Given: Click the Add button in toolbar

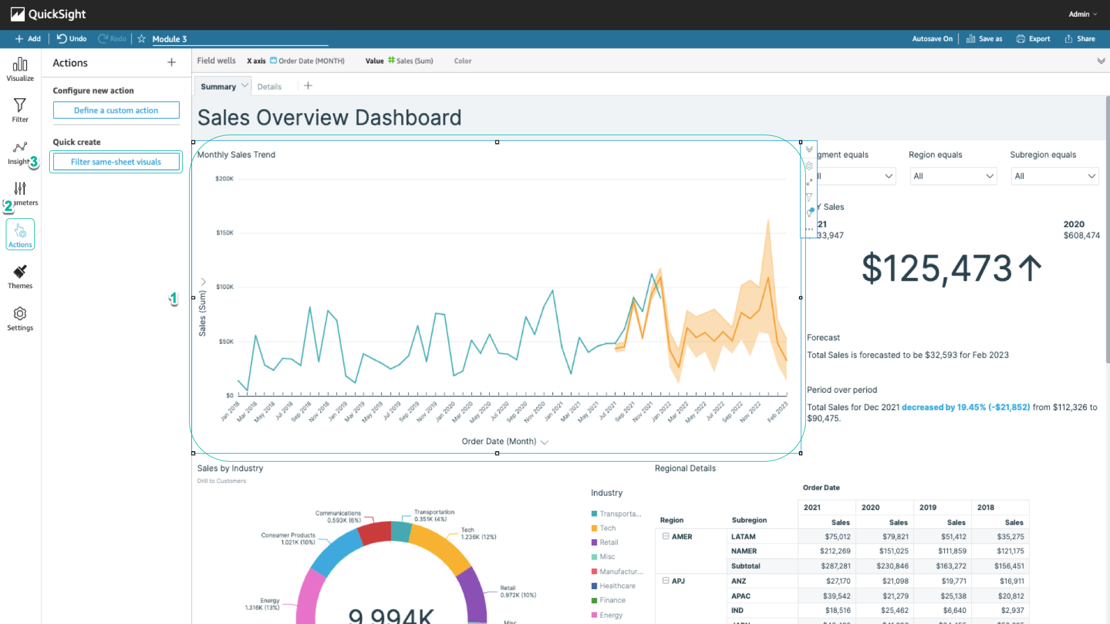Looking at the screenshot, I should pyautogui.click(x=28, y=39).
